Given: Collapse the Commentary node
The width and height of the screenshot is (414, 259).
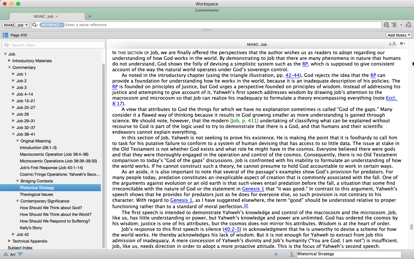Looking at the screenshot, I should coord(9,67).
